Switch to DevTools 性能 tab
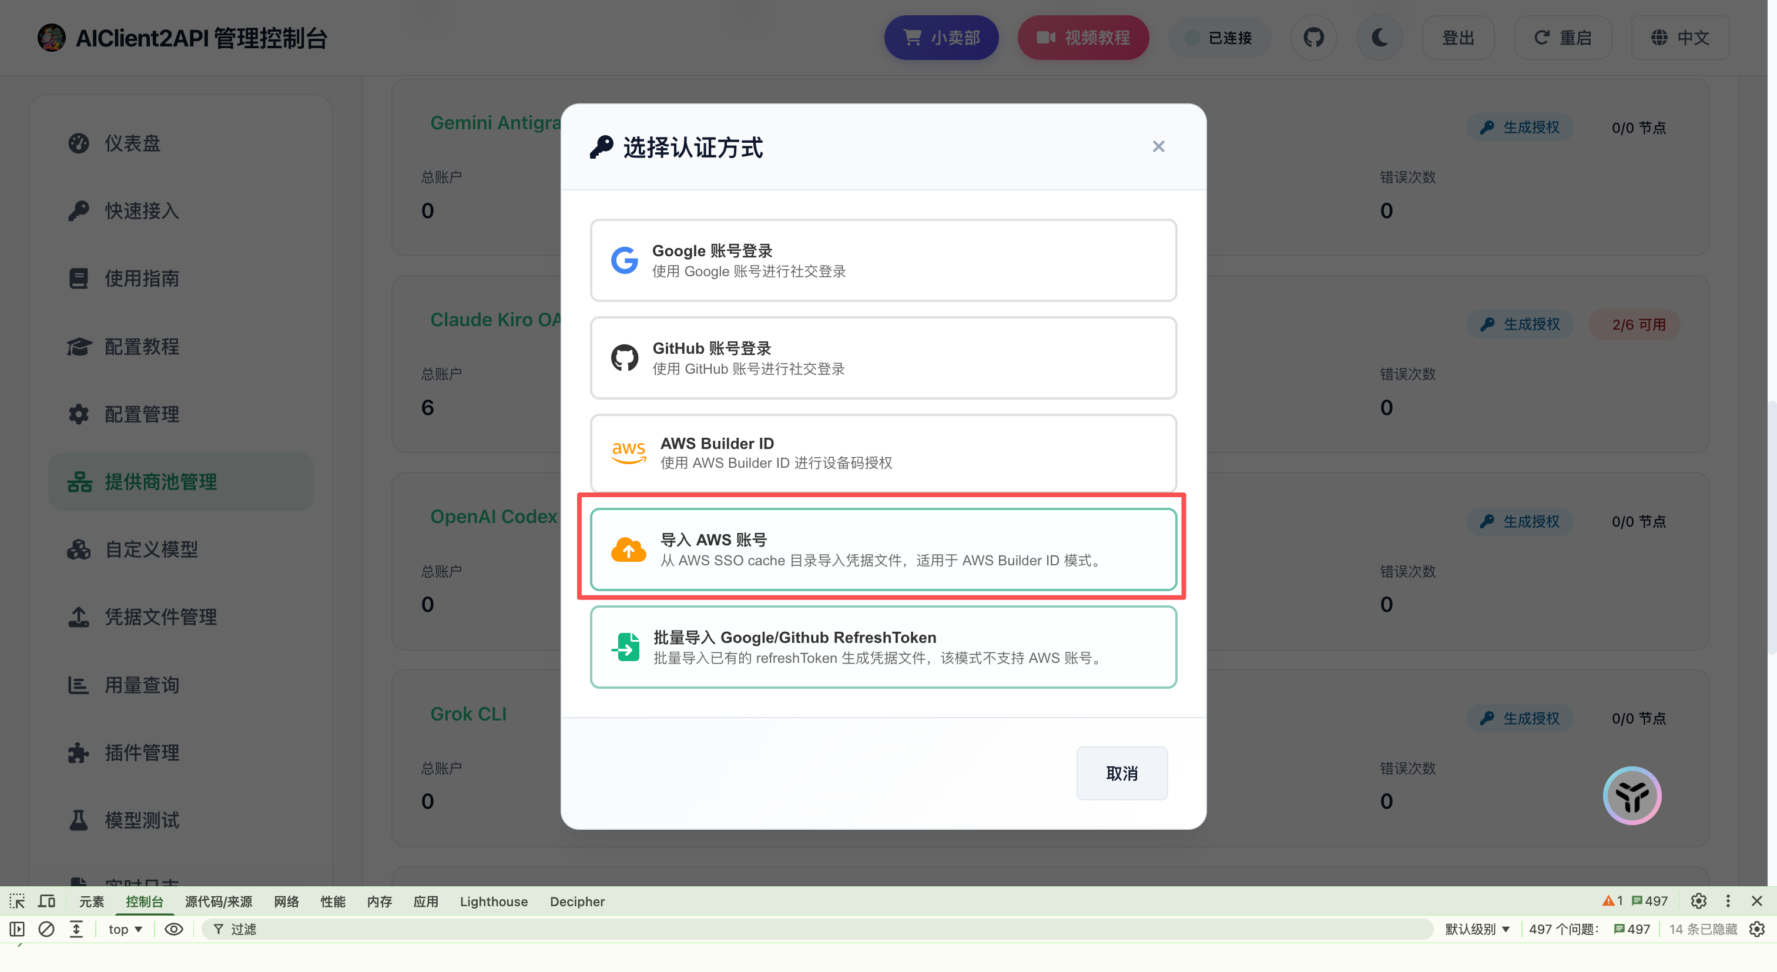The height and width of the screenshot is (972, 1777). 333,901
